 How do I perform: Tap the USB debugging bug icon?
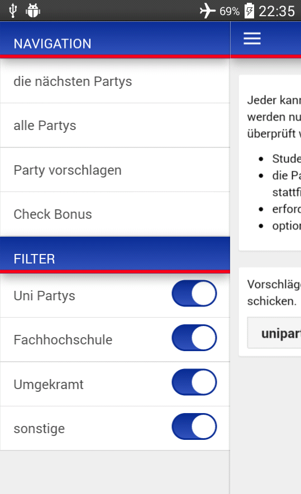coord(33,11)
